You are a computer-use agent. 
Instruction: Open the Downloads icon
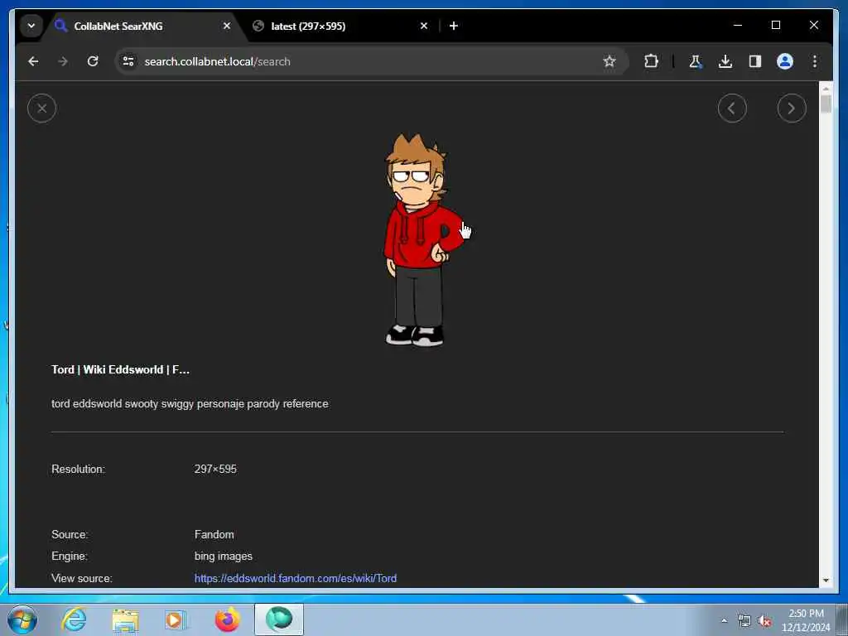click(x=725, y=61)
